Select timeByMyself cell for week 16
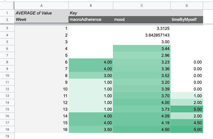The width and height of the screenshot is (213, 139). point(187,129)
